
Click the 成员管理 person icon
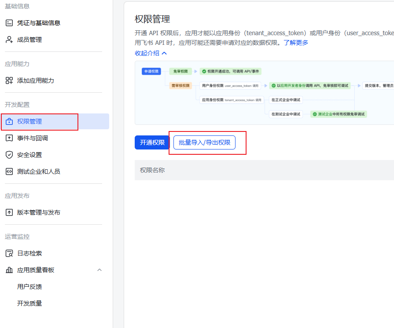[x=9, y=40]
